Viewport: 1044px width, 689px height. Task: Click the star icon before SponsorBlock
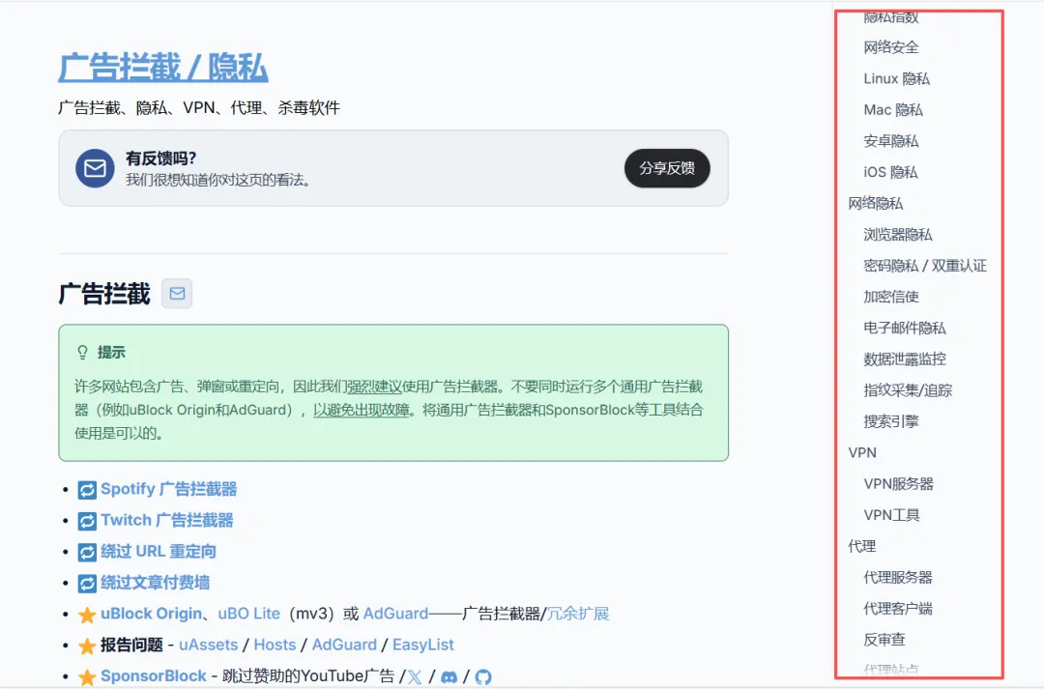click(87, 677)
